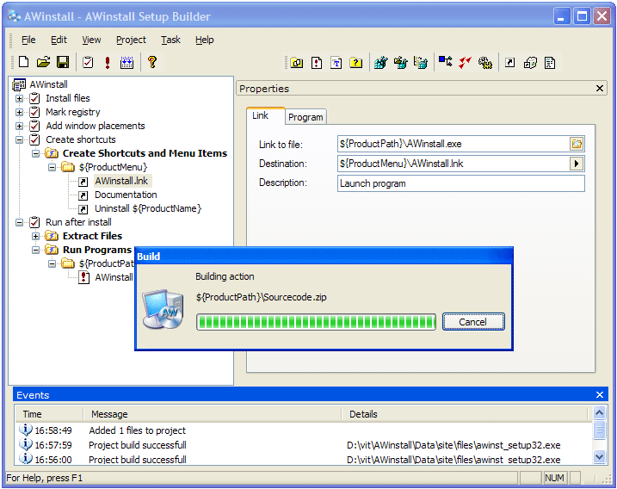
Task: Click the yellow gears toolbar icon
Action: coord(484,63)
